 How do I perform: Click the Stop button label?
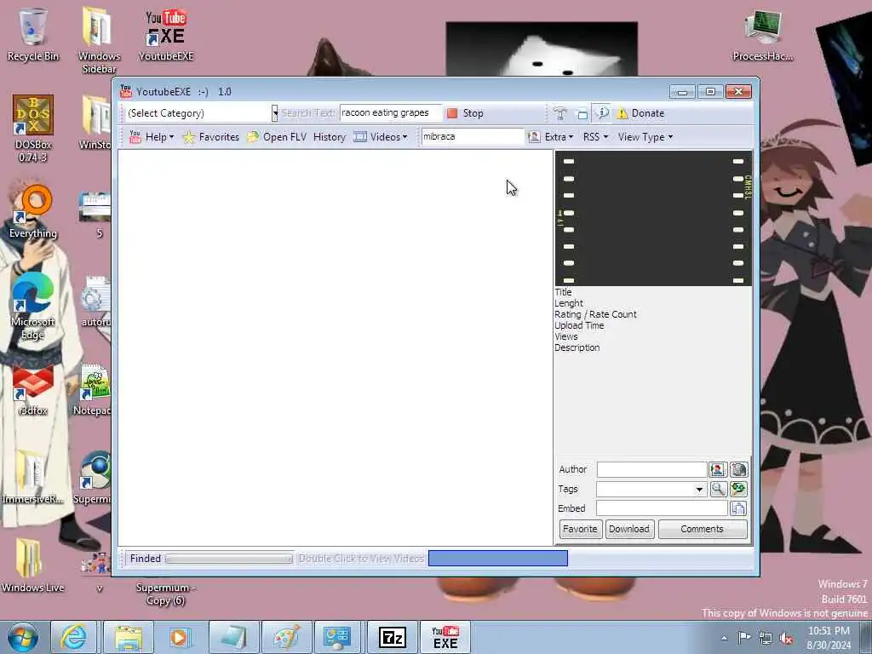[473, 113]
